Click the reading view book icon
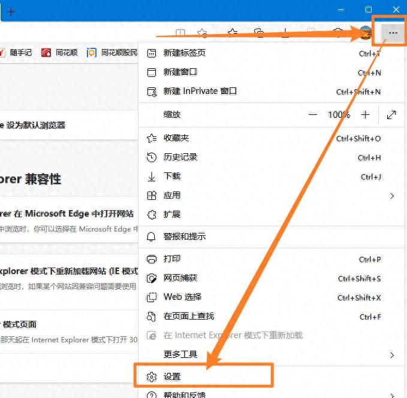Viewport: 407px width, 398px height. click(x=180, y=33)
